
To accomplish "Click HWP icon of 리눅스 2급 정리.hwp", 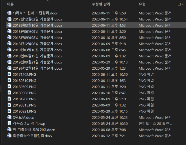I will coord(9,123).
